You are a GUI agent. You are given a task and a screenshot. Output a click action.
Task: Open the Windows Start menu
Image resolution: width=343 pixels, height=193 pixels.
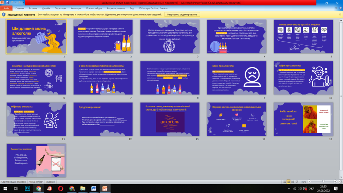point(5,188)
